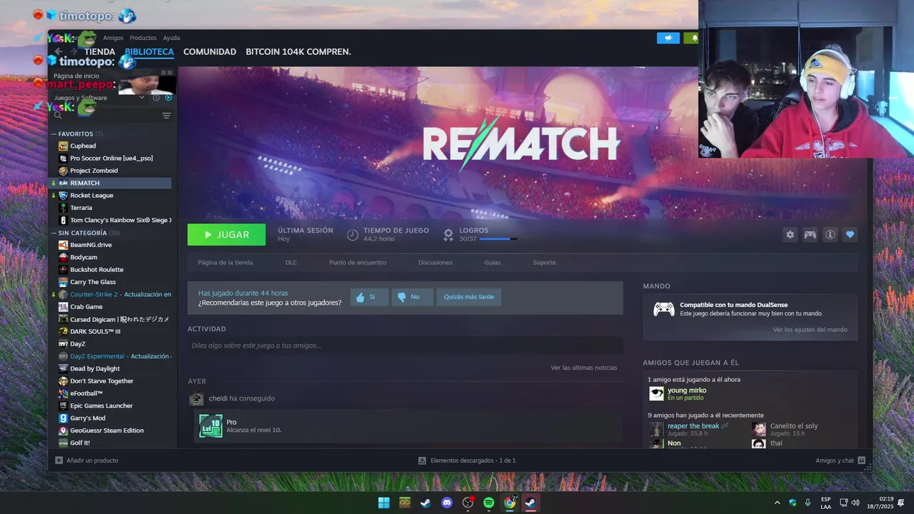
Task: Toggle recent activity clock filter
Action: [156, 98]
